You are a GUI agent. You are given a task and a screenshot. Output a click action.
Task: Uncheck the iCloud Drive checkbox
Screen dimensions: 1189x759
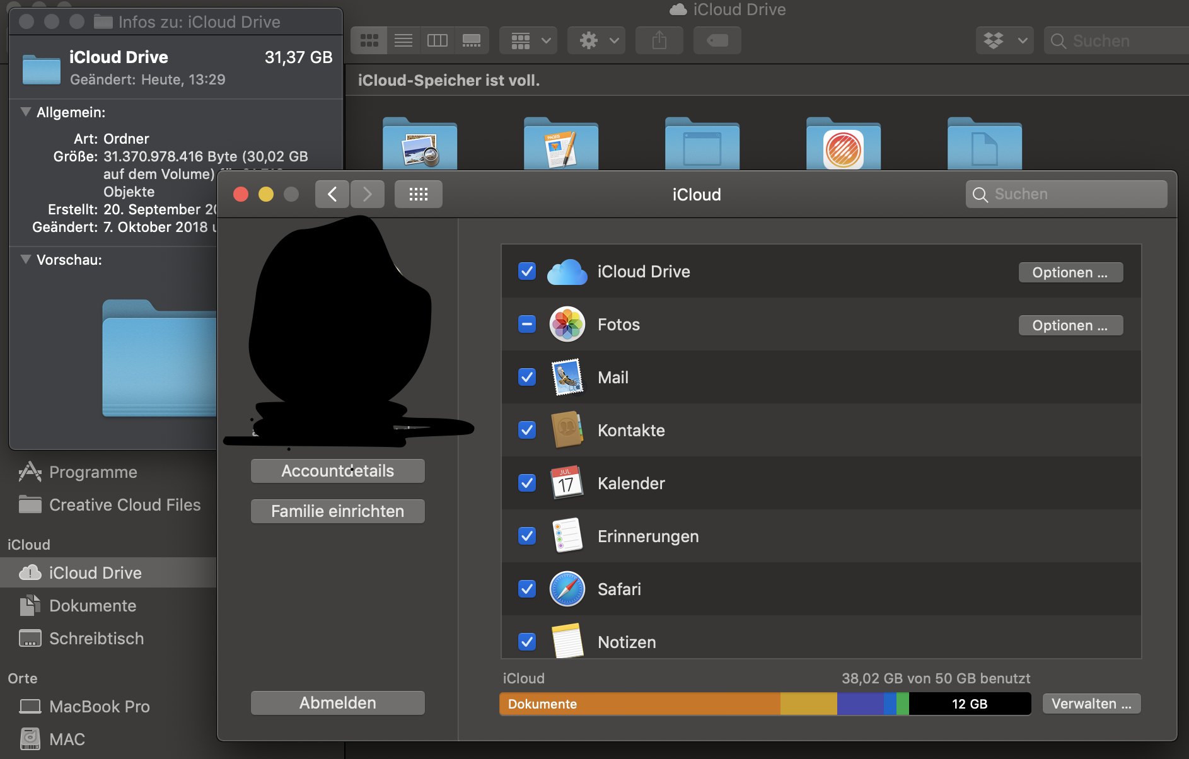[527, 272]
